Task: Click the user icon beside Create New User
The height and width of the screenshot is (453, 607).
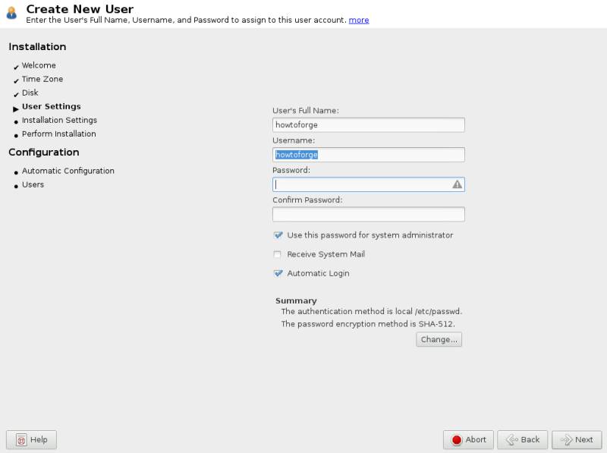Action: 12,13
